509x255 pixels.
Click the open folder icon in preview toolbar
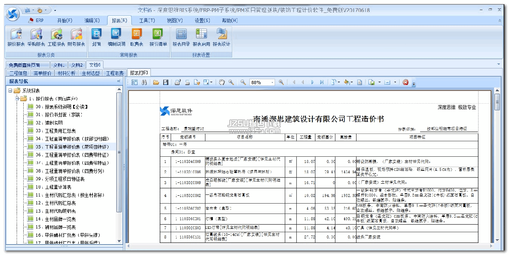(156, 83)
